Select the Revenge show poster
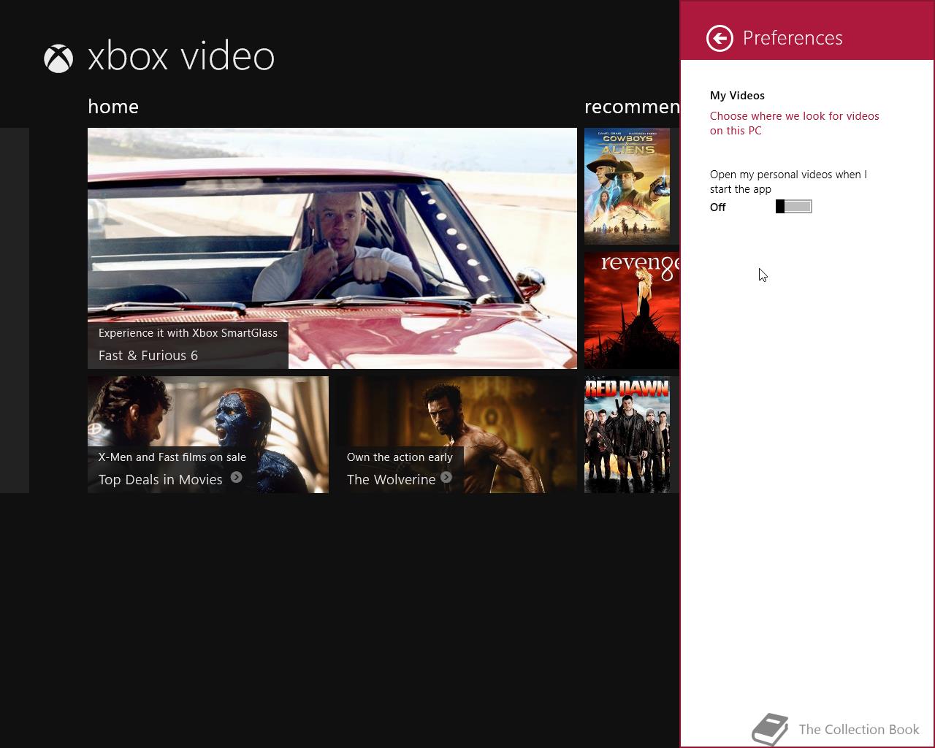The image size is (935, 748). click(x=632, y=310)
